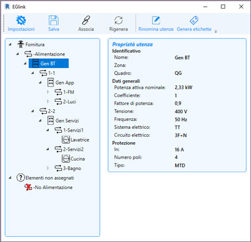Close the EGlink window

pyautogui.click(x=241, y=7)
